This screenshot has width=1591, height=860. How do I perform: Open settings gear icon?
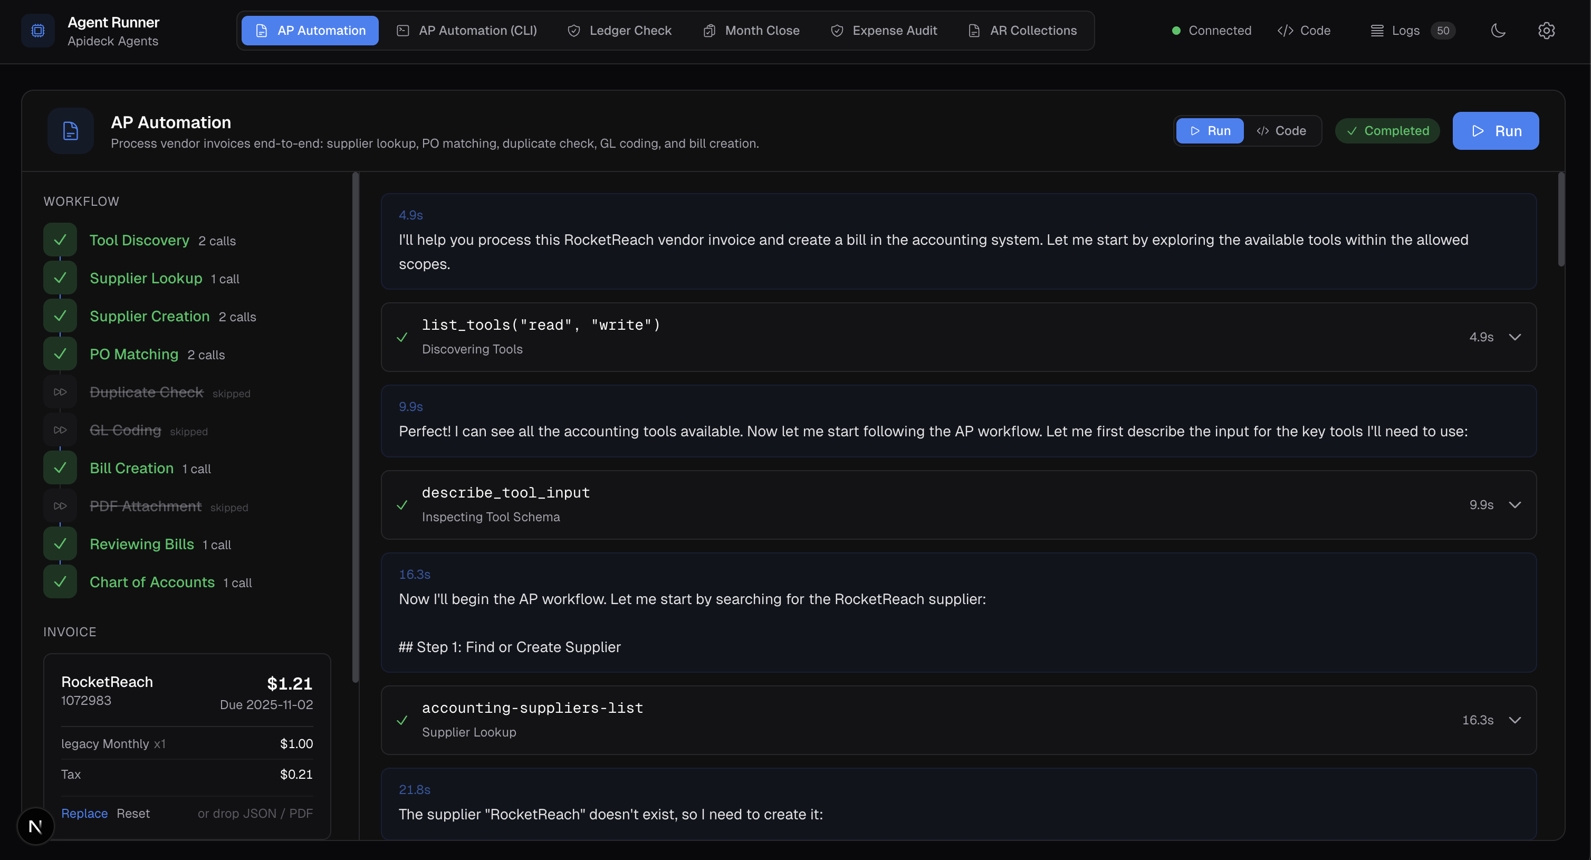point(1546,30)
